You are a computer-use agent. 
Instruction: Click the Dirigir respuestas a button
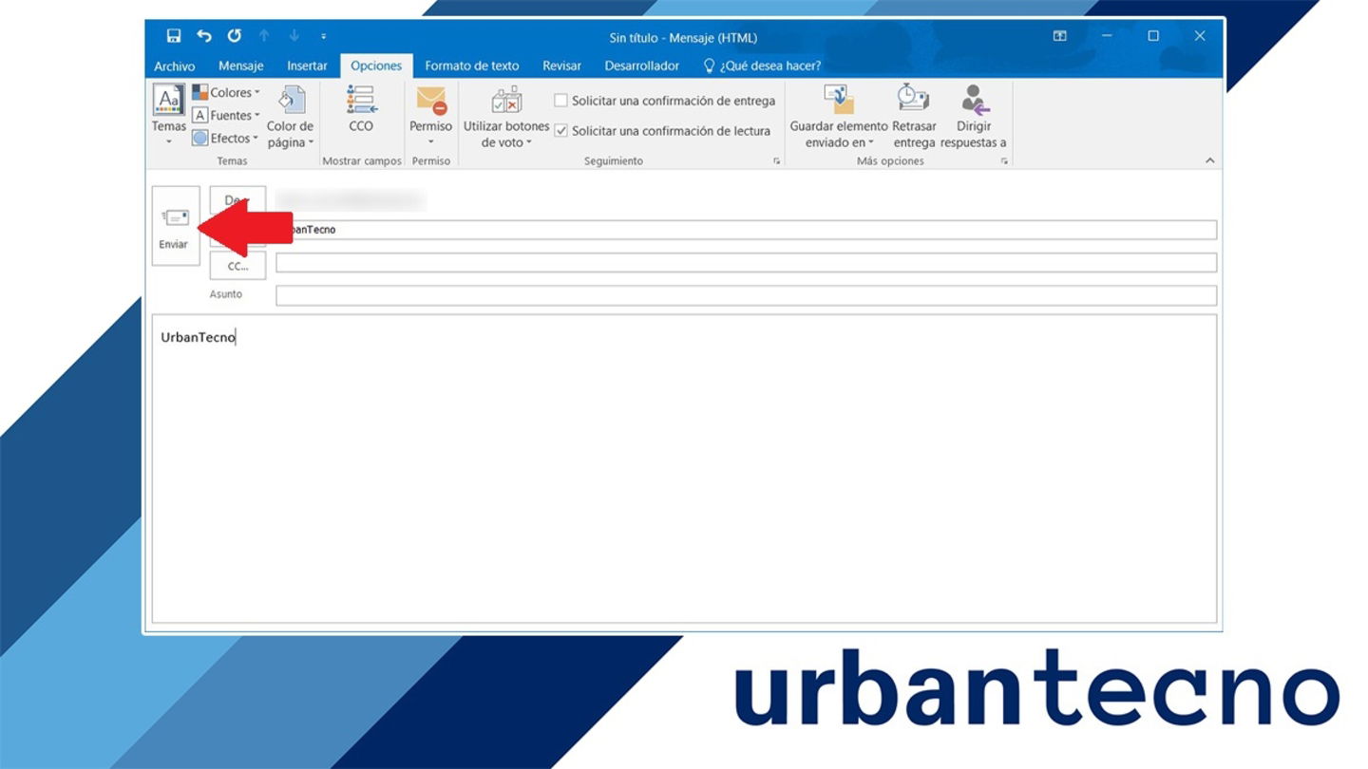(x=974, y=117)
